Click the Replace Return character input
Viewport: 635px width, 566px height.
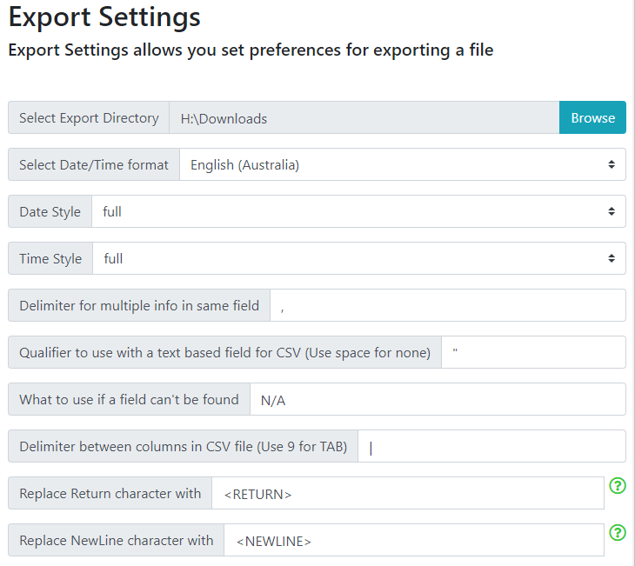(x=408, y=494)
